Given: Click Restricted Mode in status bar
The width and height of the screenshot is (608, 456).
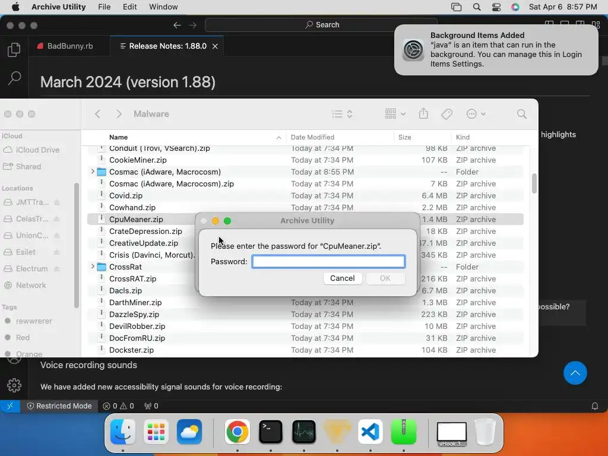Looking at the screenshot, I should coord(59,406).
